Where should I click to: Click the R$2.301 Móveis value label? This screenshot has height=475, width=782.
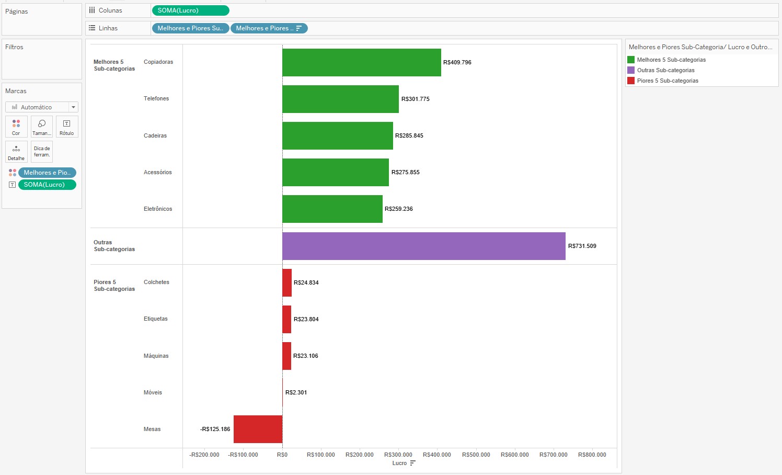[x=296, y=393]
